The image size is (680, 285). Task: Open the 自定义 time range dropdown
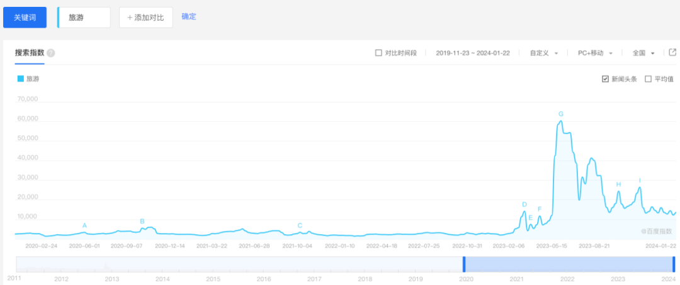pyautogui.click(x=544, y=53)
